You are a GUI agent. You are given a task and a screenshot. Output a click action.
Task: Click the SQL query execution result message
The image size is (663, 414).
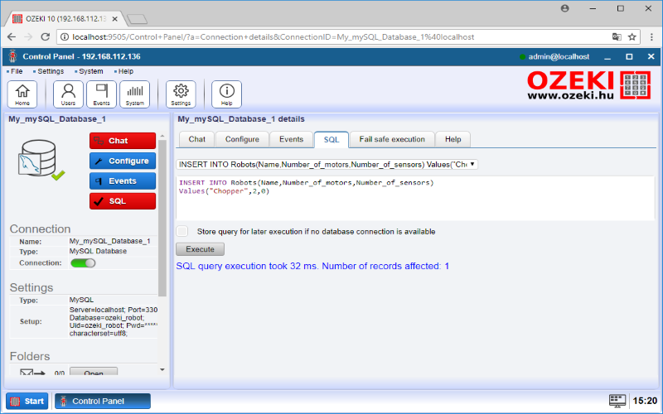pos(312,266)
